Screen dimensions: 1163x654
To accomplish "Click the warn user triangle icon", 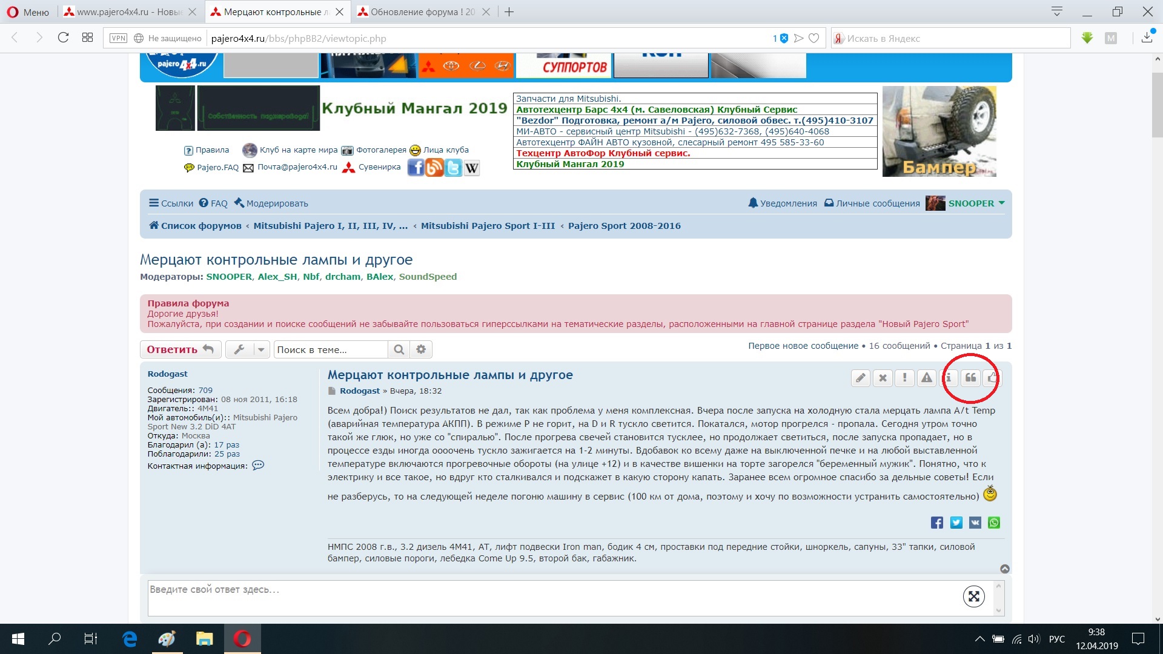I will tap(926, 378).
